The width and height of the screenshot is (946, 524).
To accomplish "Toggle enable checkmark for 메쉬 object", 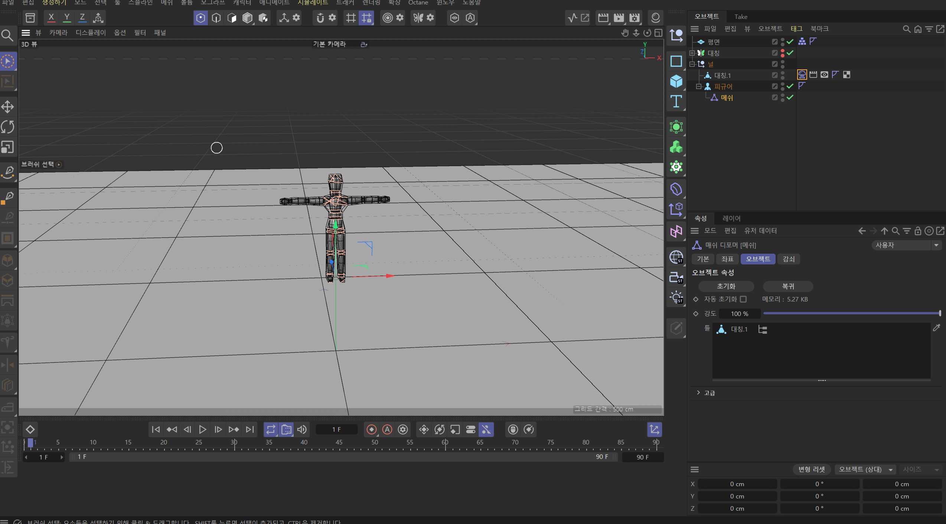I will point(790,98).
